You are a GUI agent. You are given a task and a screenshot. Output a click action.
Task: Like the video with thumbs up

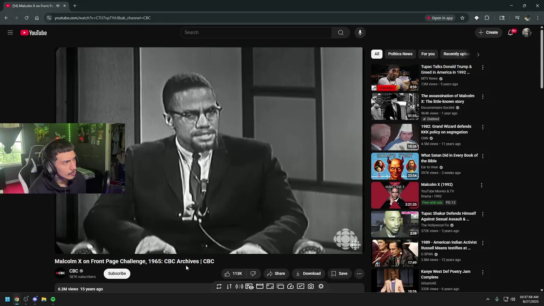click(233, 274)
